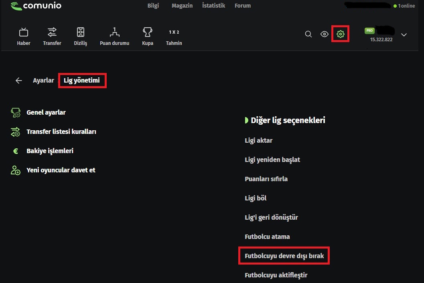Viewport: 424px width, 283px height.
Task: Open the Haber news TV icon
Action: tap(24, 32)
